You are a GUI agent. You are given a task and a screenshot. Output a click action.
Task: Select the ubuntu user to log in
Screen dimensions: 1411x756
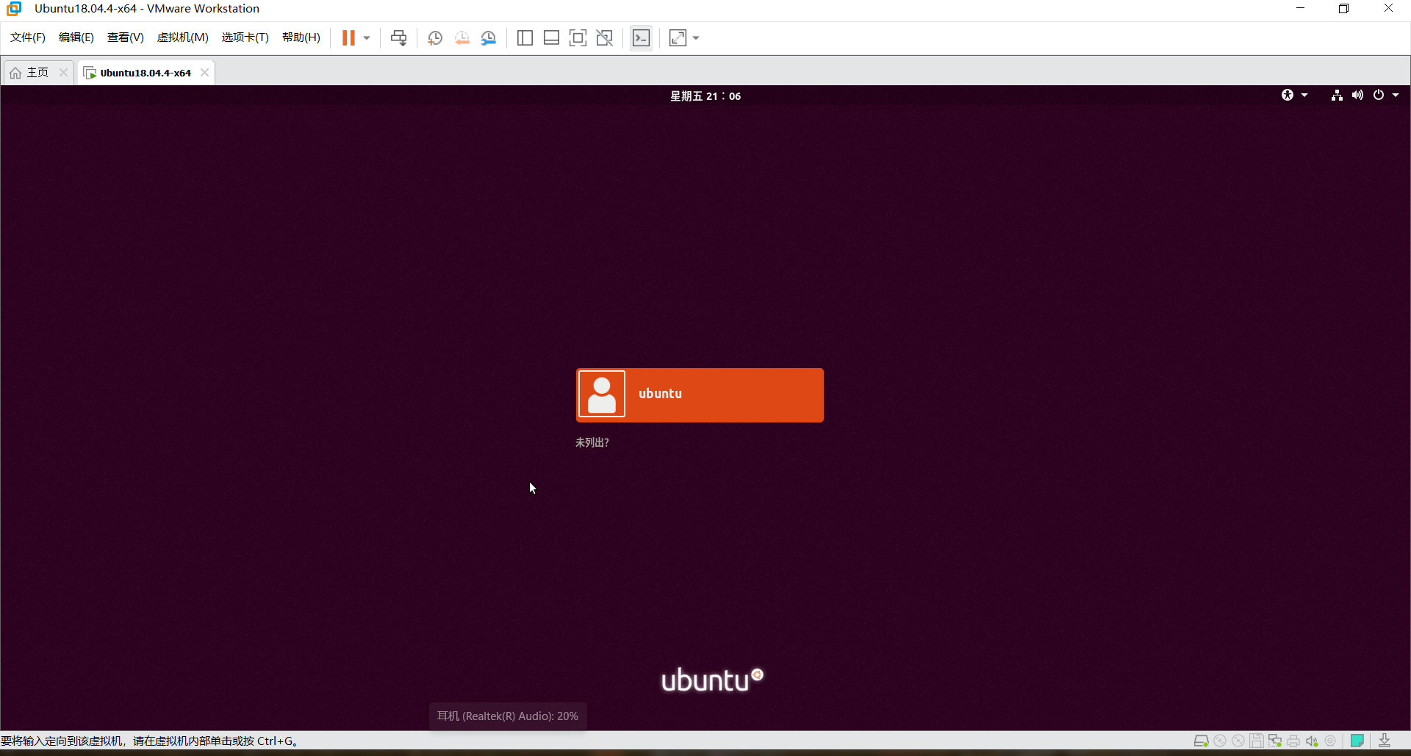pyautogui.click(x=700, y=395)
